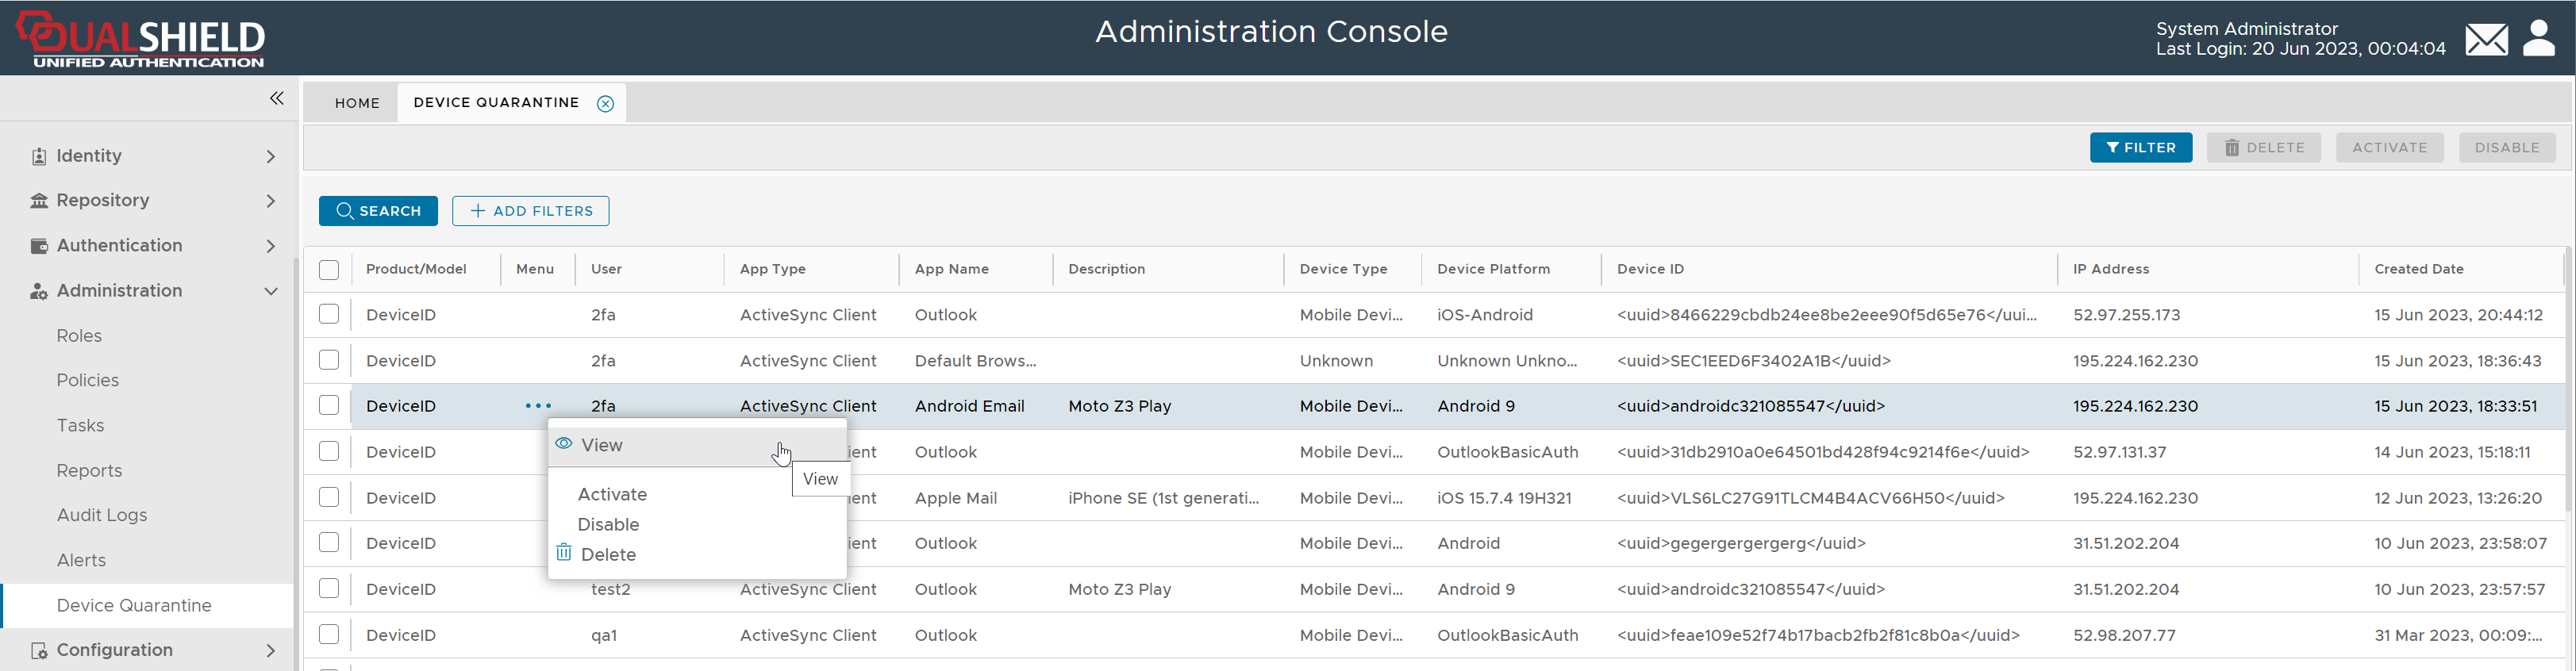Collapse sidebar with double-chevron icon
Screen dimensions: 2576x671
click(277, 98)
